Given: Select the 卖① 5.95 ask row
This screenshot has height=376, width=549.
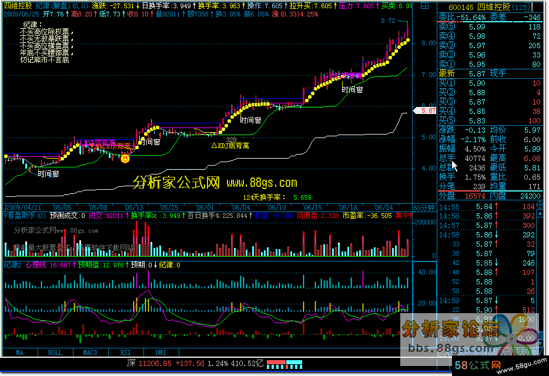Looking at the screenshot, I should pyautogui.click(x=490, y=65).
